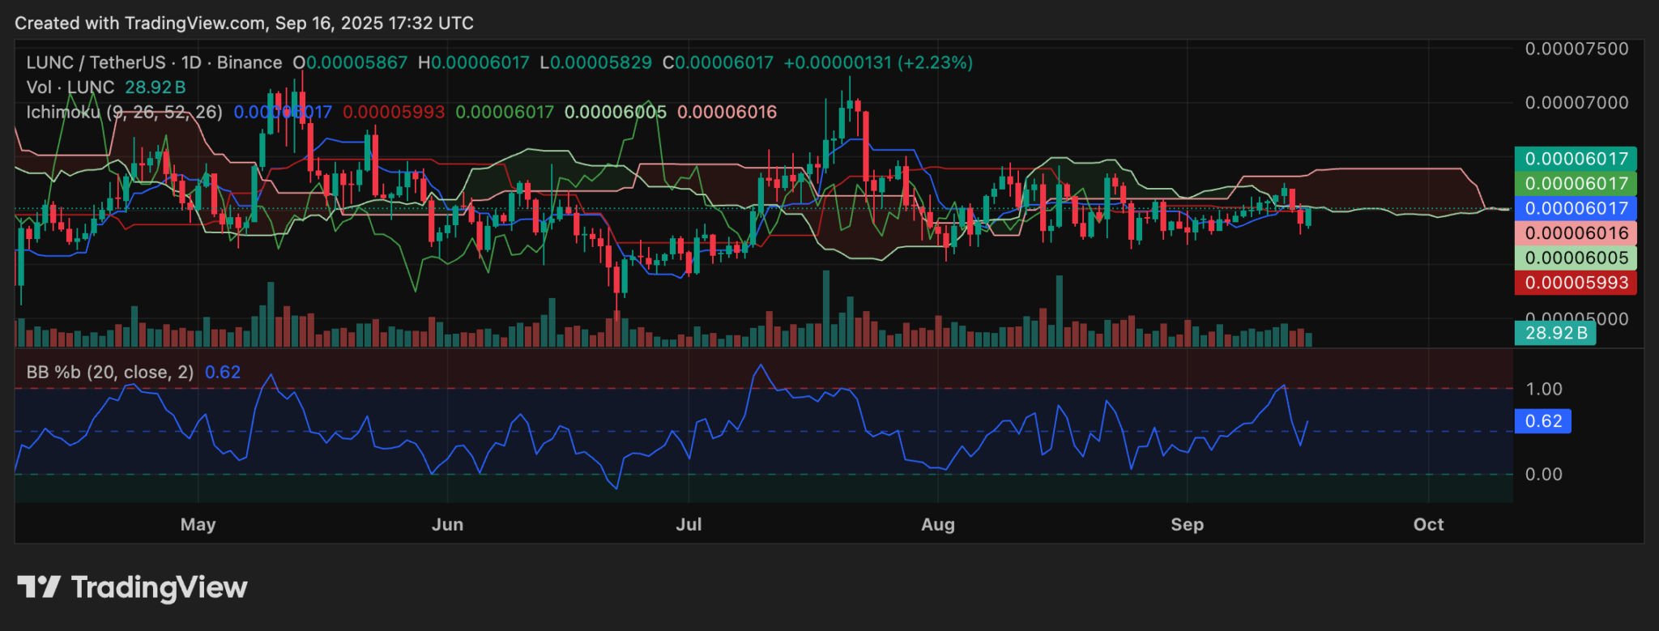The height and width of the screenshot is (631, 1659).
Task: Click the pink 0.00006016 price tag on the price scale
Action: [x=1576, y=233]
